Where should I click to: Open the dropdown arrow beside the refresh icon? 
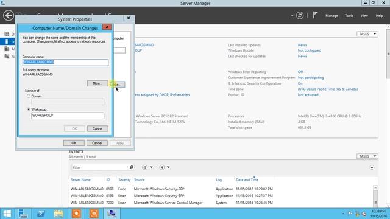[292, 16]
